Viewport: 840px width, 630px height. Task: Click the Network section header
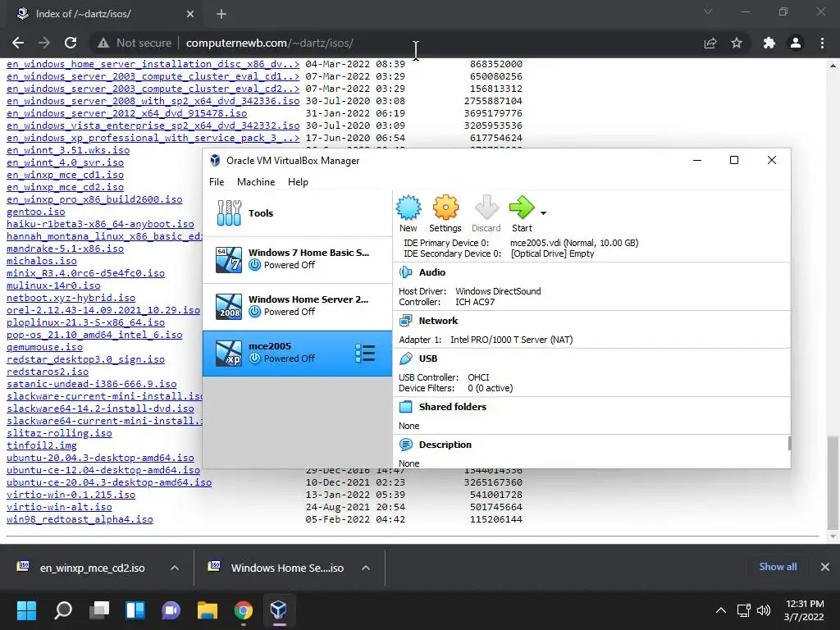(x=438, y=321)
